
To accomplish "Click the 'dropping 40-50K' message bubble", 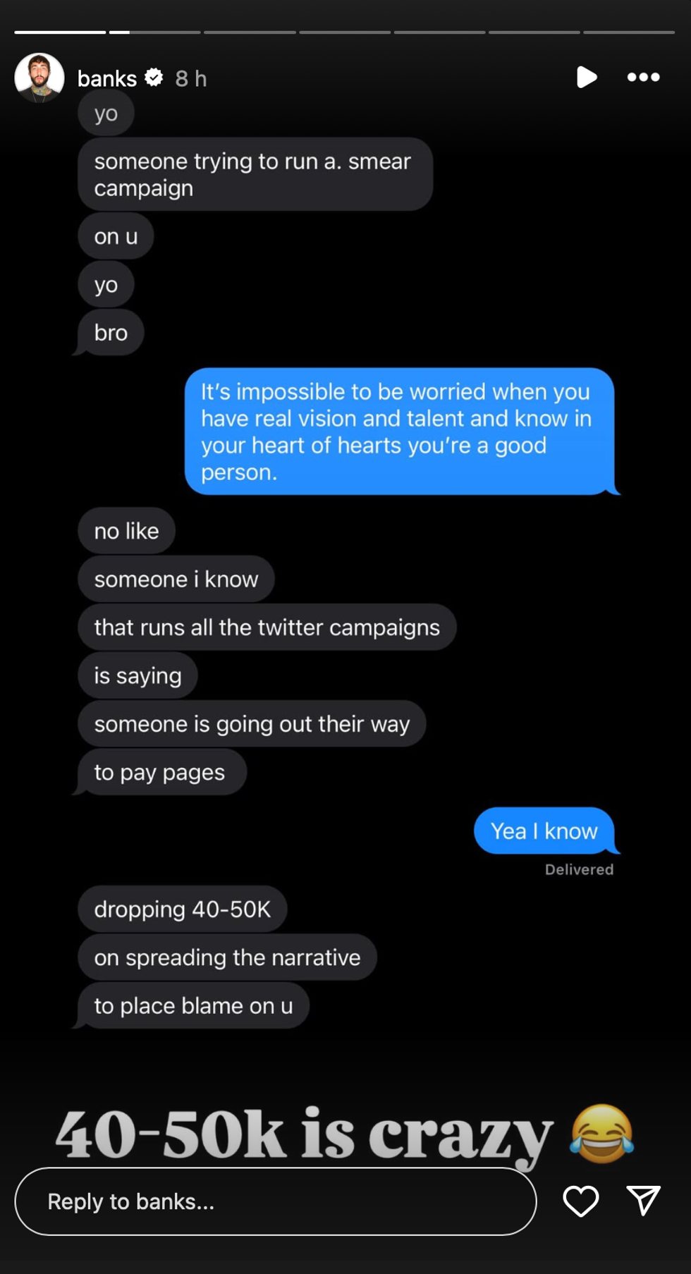I will click(182, 909).
